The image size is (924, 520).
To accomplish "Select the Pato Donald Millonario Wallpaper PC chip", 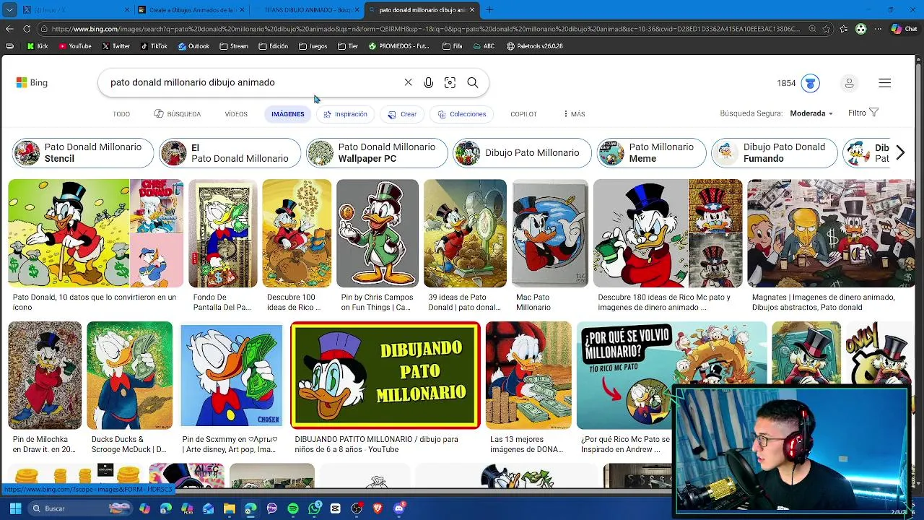I will click(x=375, y=153).
